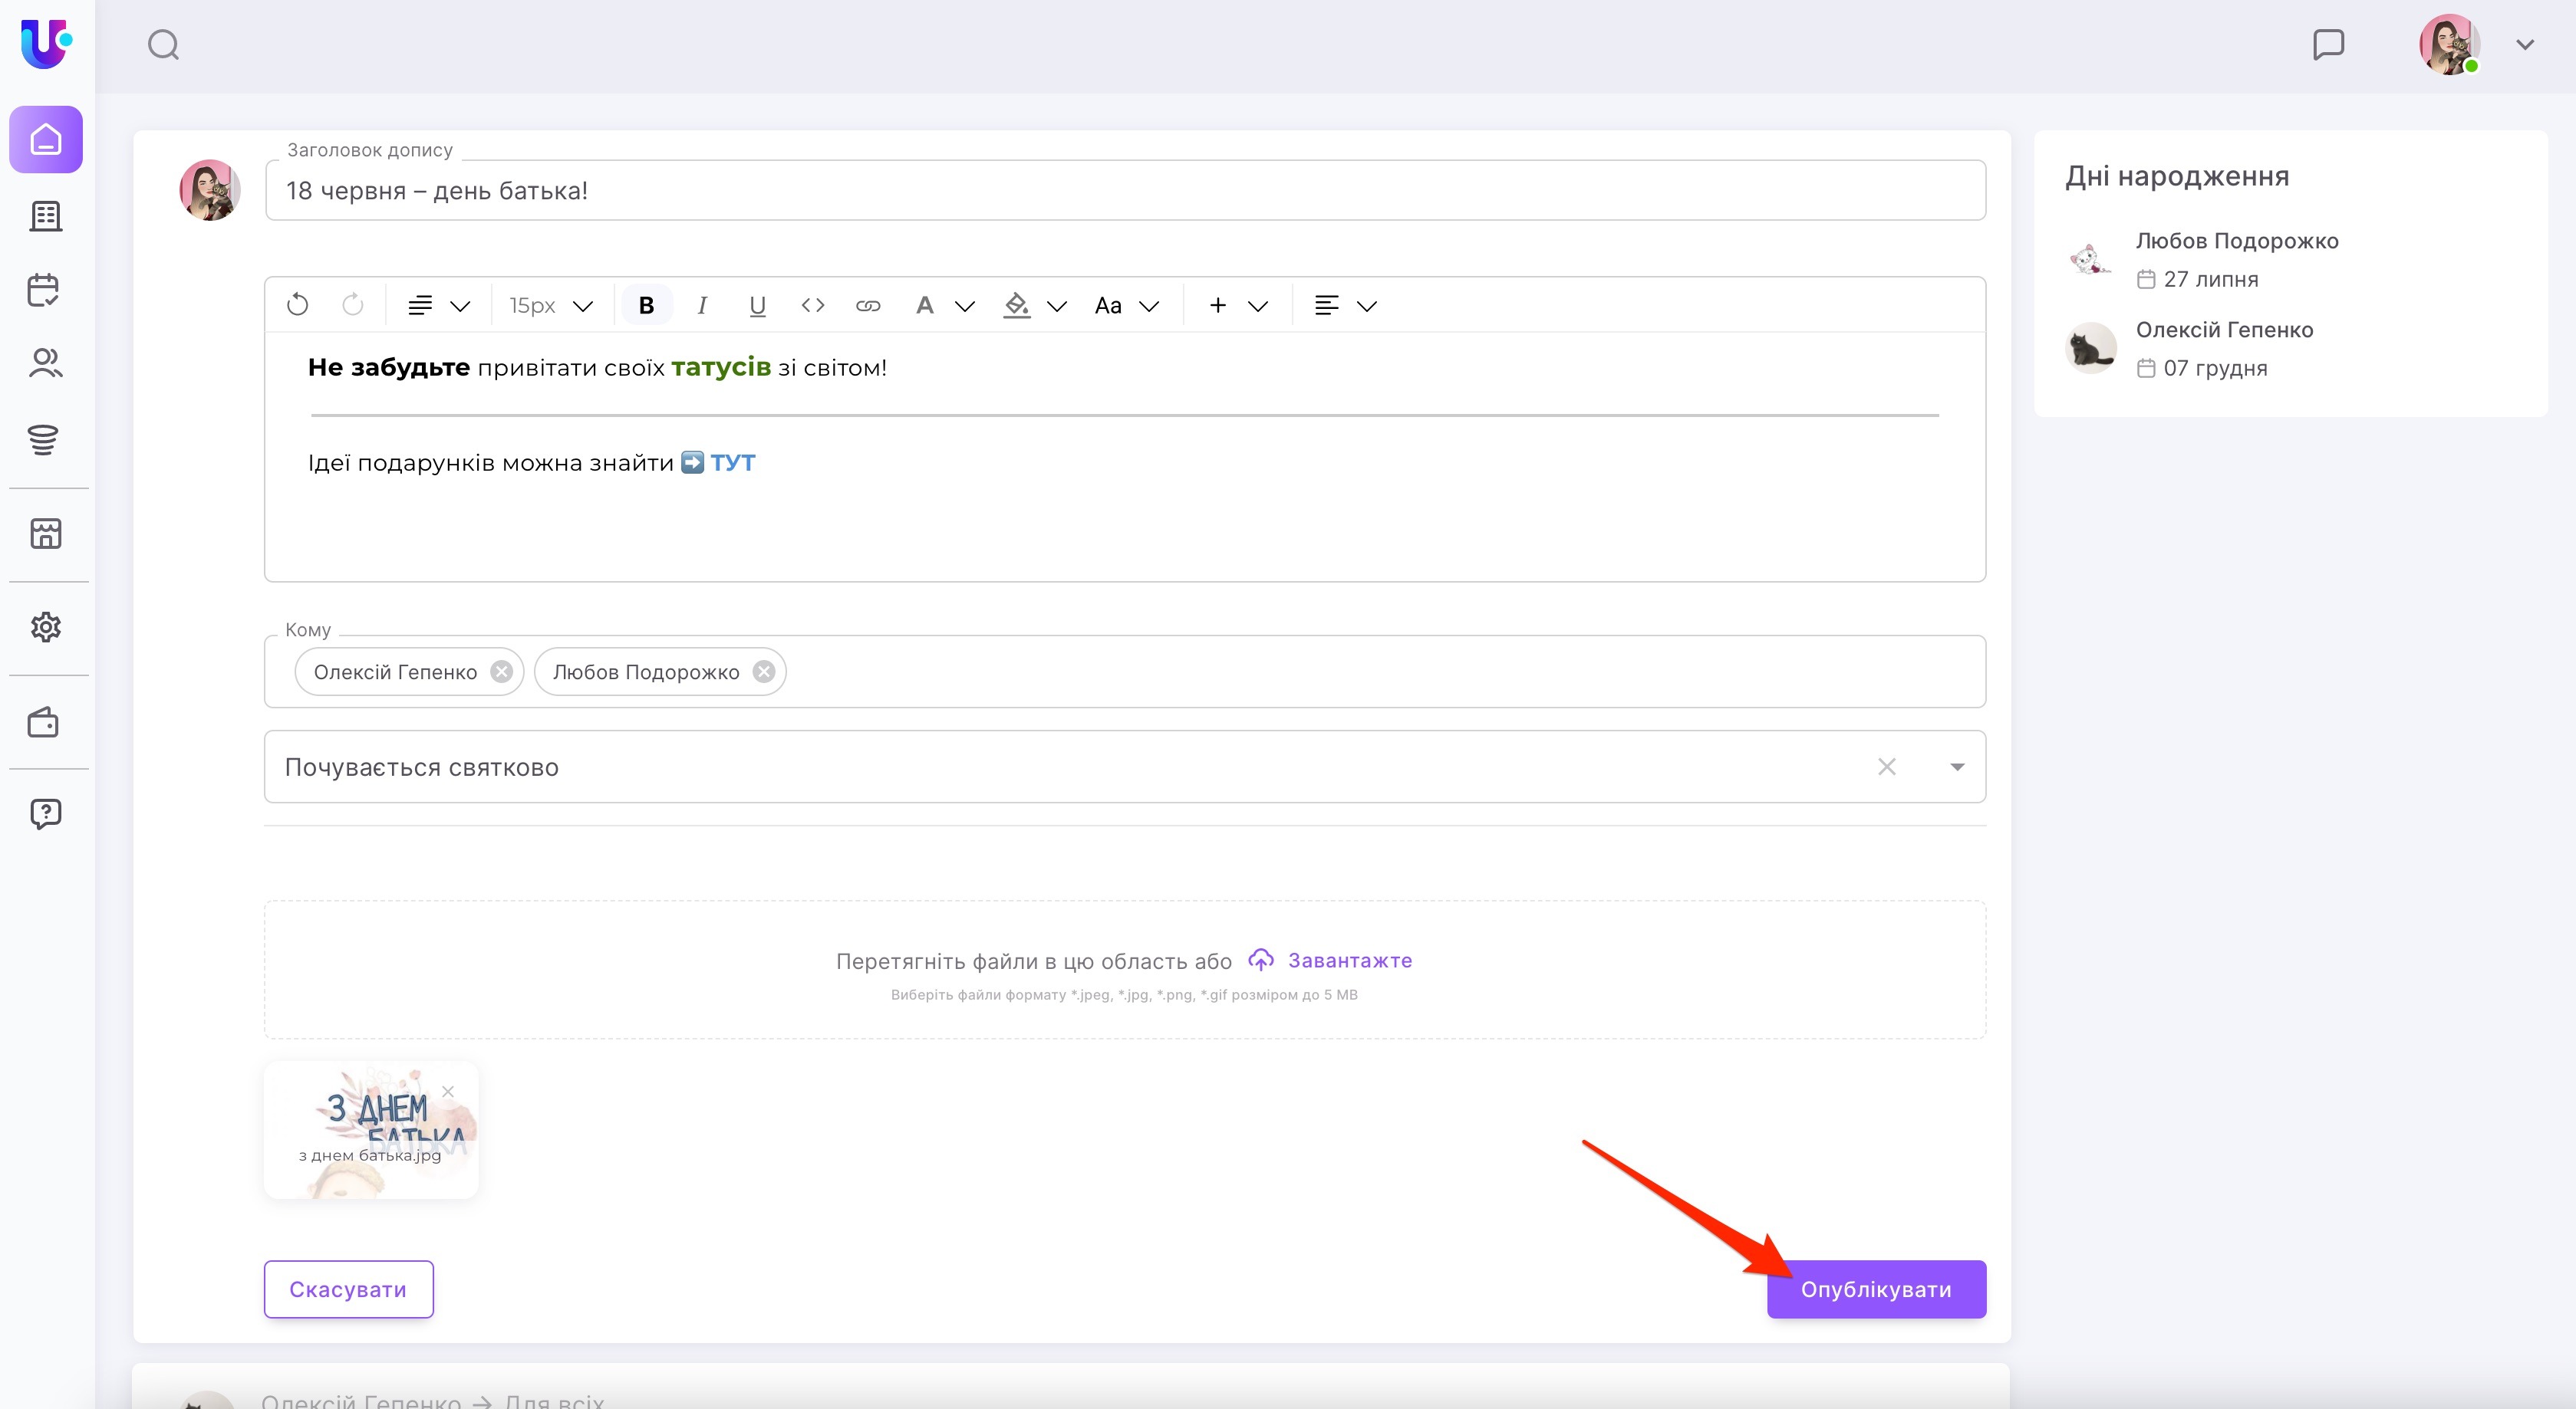Expand the feeling selector dropdown arrow
This screenshot has height=1409, width=2576.
(x=1957, y=767)
